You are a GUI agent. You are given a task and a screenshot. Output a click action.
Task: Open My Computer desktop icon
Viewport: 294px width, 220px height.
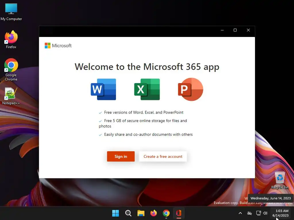coord(11,12)
